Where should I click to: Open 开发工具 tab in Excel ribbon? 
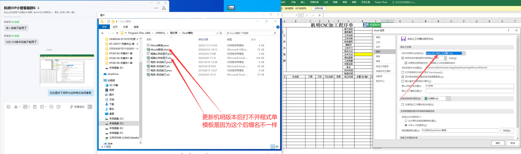(x=365, y=2)
